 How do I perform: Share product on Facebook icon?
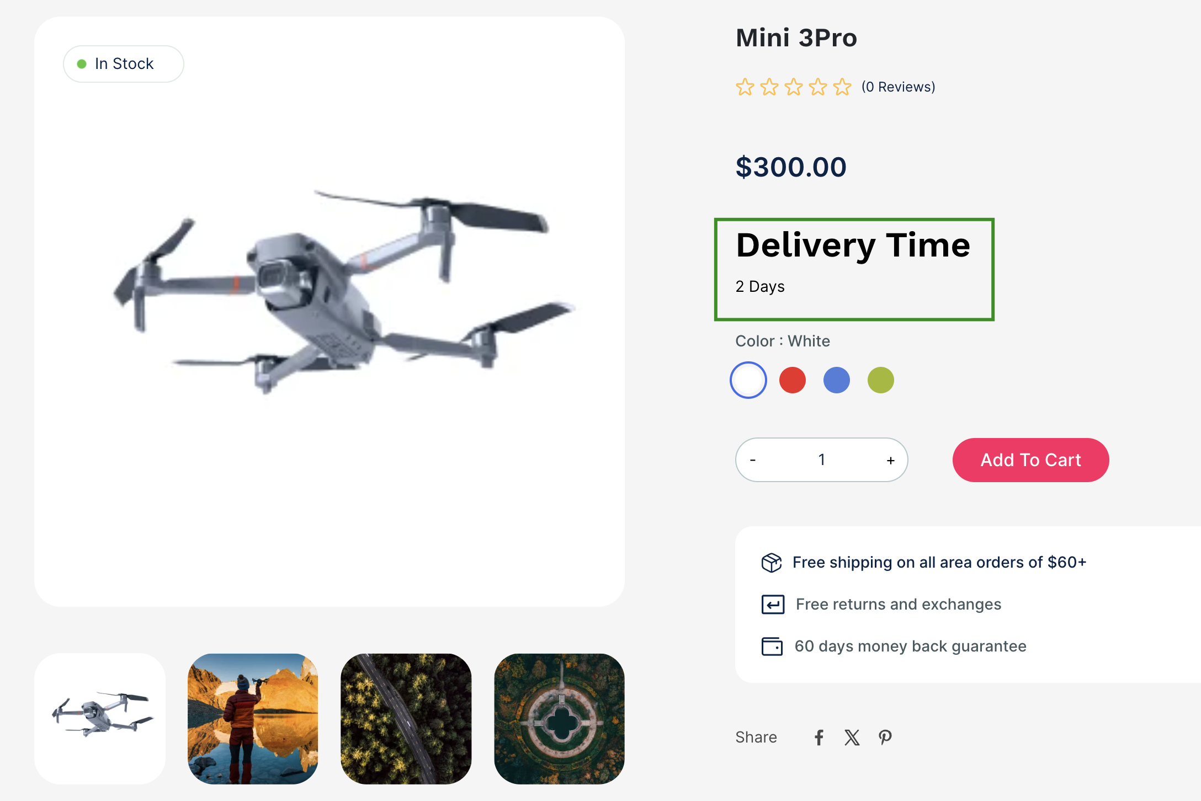(819, 738)
